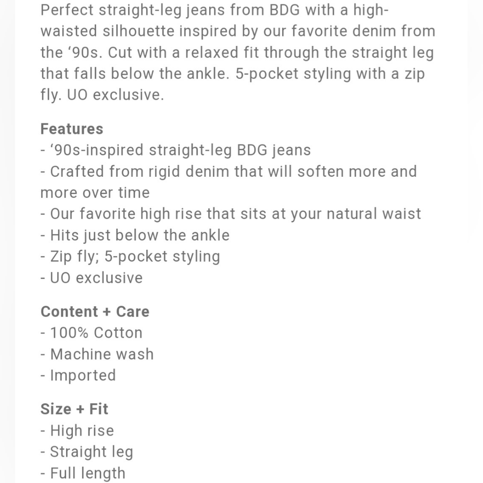Click 'Zip fly; 5-pocket styling' bullet
483x483 pixels.
click(x=130, y=256)
